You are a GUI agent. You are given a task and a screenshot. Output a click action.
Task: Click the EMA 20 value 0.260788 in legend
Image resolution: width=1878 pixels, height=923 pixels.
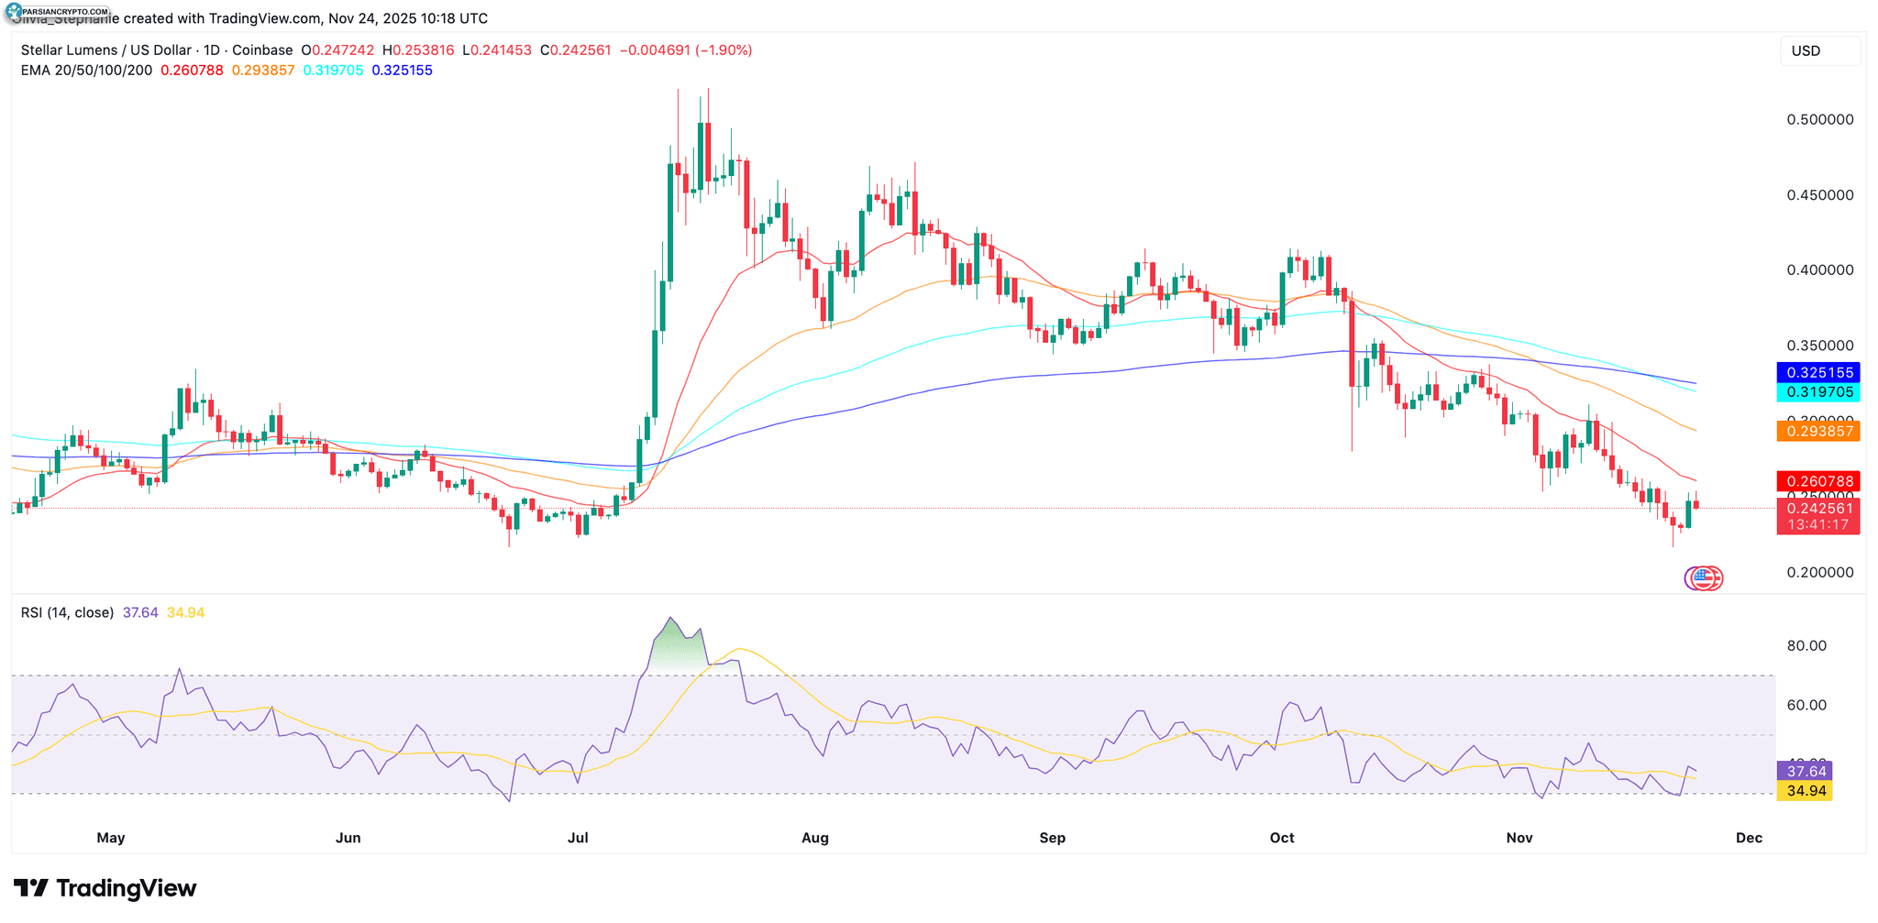[x=192, y=71]
